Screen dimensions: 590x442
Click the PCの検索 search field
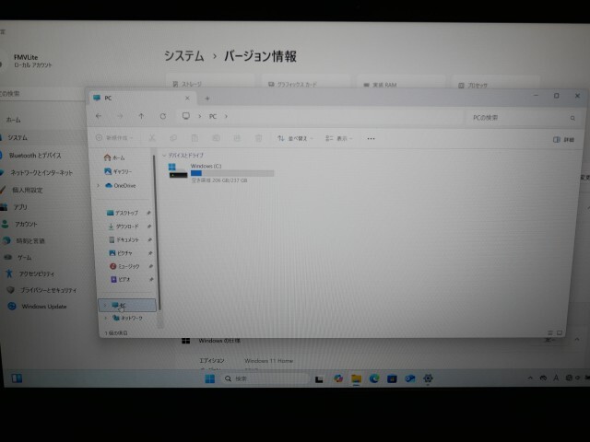[x=523, y=118]
